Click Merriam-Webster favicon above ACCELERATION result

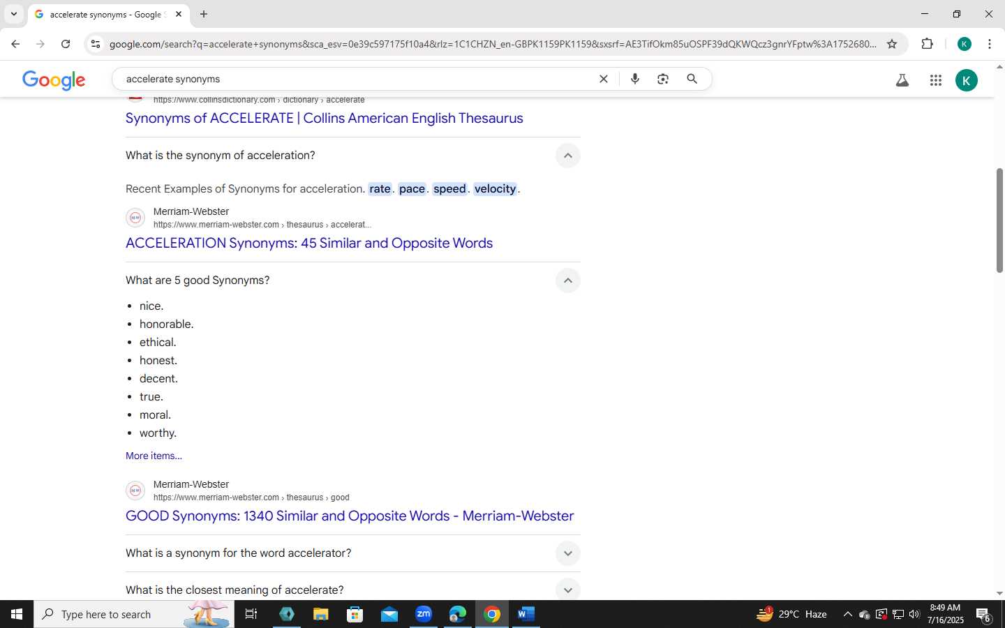click(135, 218)
